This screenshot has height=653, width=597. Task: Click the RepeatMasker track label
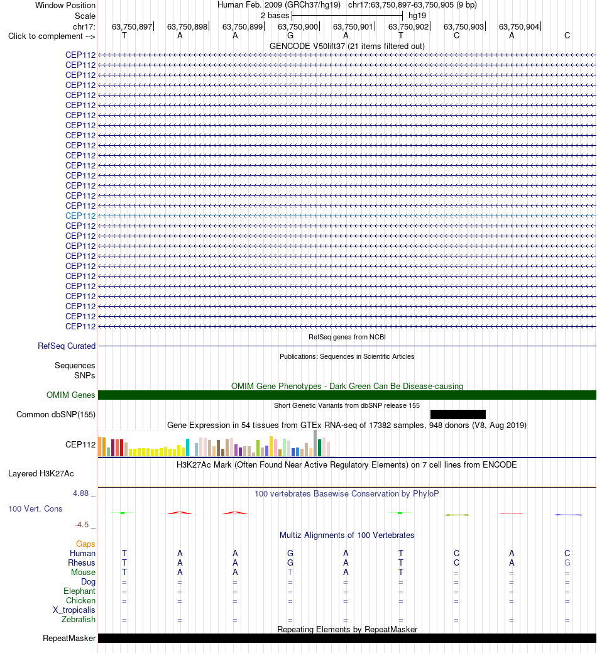coord(69,639)
